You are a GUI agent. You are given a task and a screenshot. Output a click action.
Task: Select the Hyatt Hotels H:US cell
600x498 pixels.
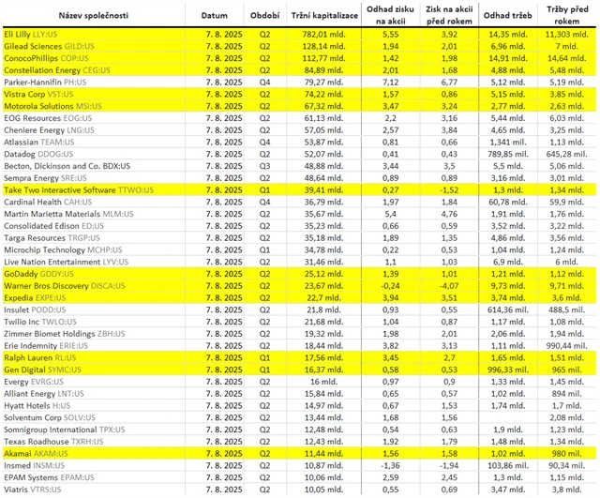click(94, 405)
